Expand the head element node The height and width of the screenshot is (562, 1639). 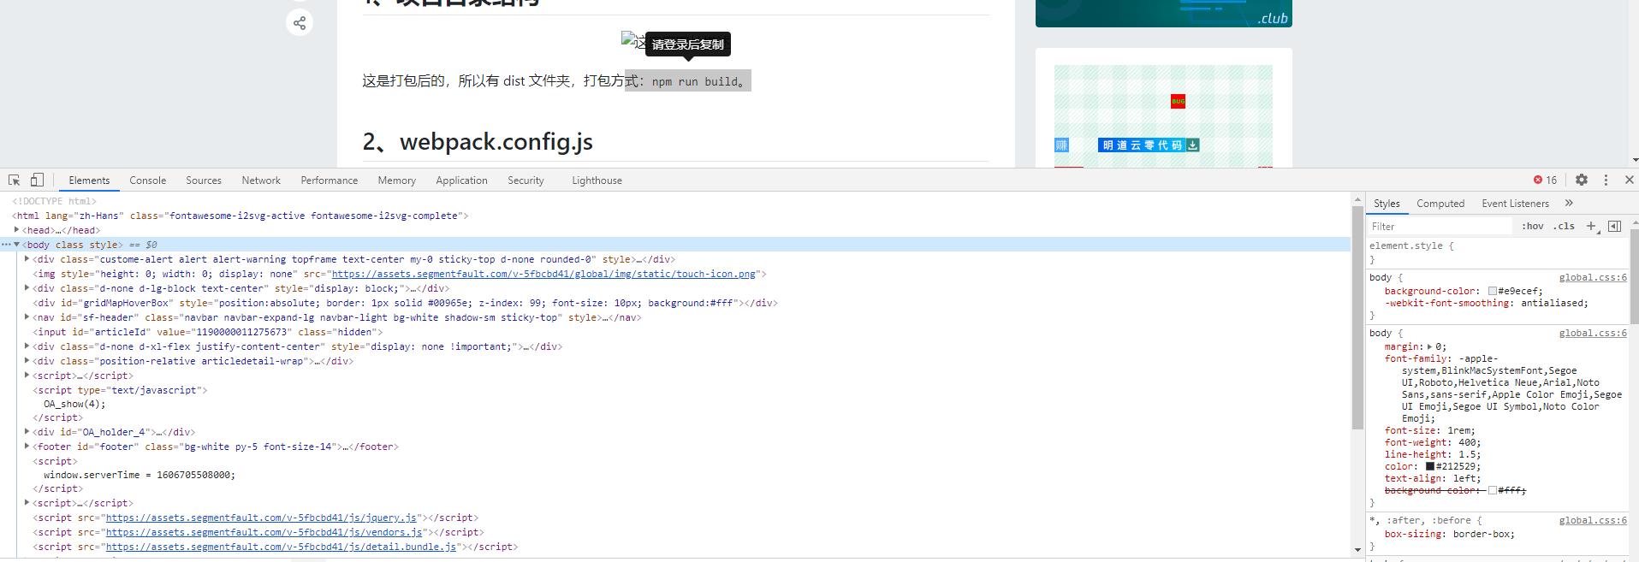click(16, 230)
